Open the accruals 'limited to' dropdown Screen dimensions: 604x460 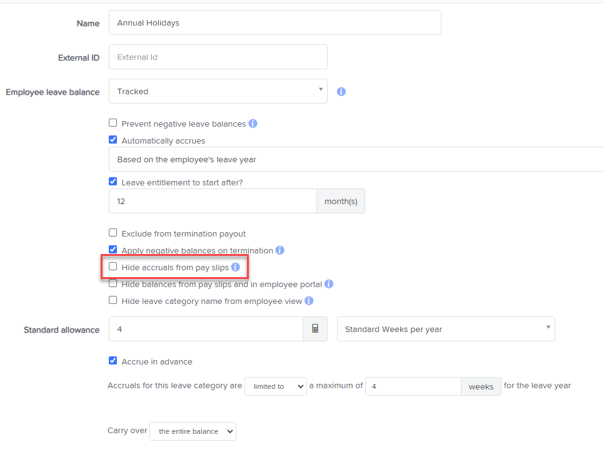click(275, 386)
